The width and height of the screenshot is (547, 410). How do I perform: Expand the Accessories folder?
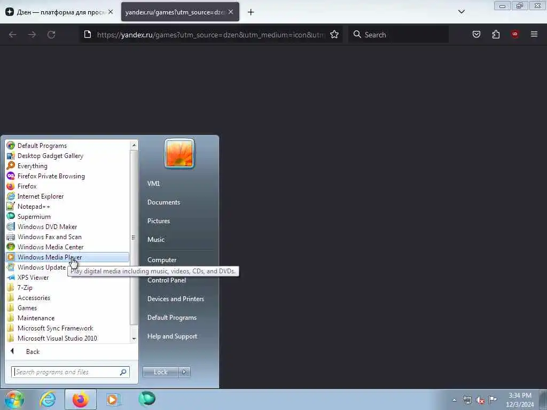tap(68, 298)
